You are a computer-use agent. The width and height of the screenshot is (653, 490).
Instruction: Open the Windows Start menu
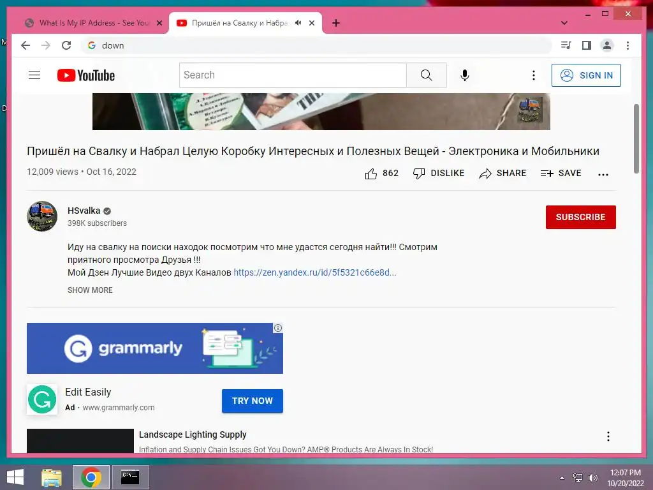point(15,477)
